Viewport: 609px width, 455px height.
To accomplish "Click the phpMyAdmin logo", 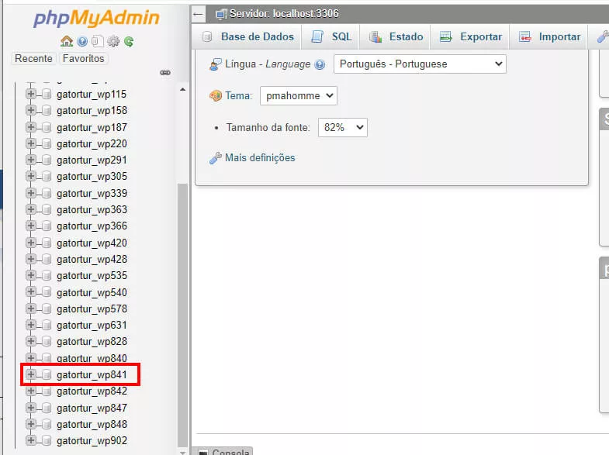I will pyautogui.click(x=96, y=18).
